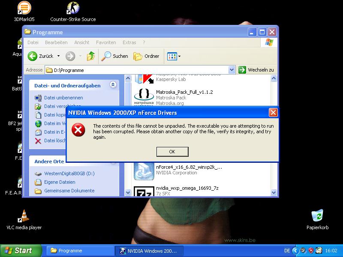This screenshot has height=257, width=343.
Task: Click task pane scroll up arrow
Action: tap(128, 78)
